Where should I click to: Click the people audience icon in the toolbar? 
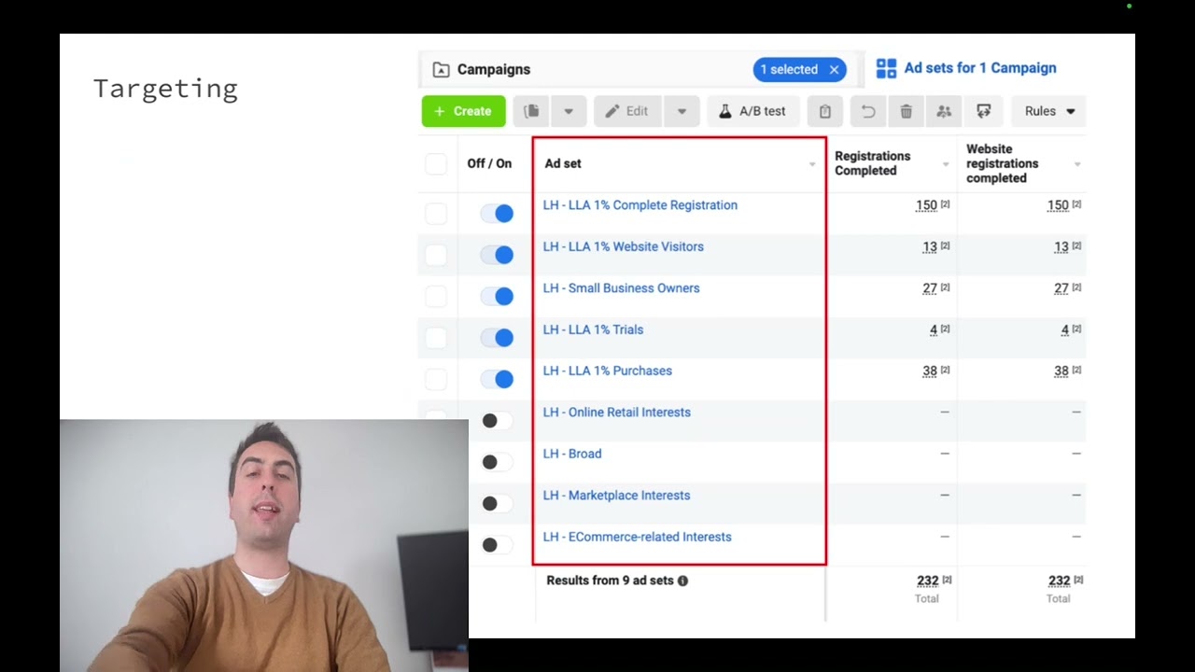pyautogui.click(x=944, y=111)
